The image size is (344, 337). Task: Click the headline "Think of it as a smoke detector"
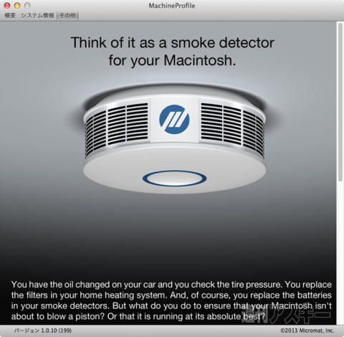173,42
